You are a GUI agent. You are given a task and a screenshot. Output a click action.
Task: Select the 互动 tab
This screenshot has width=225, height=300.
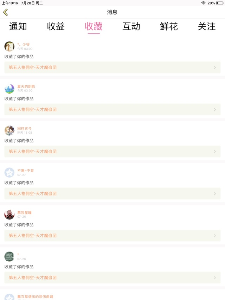131,26
